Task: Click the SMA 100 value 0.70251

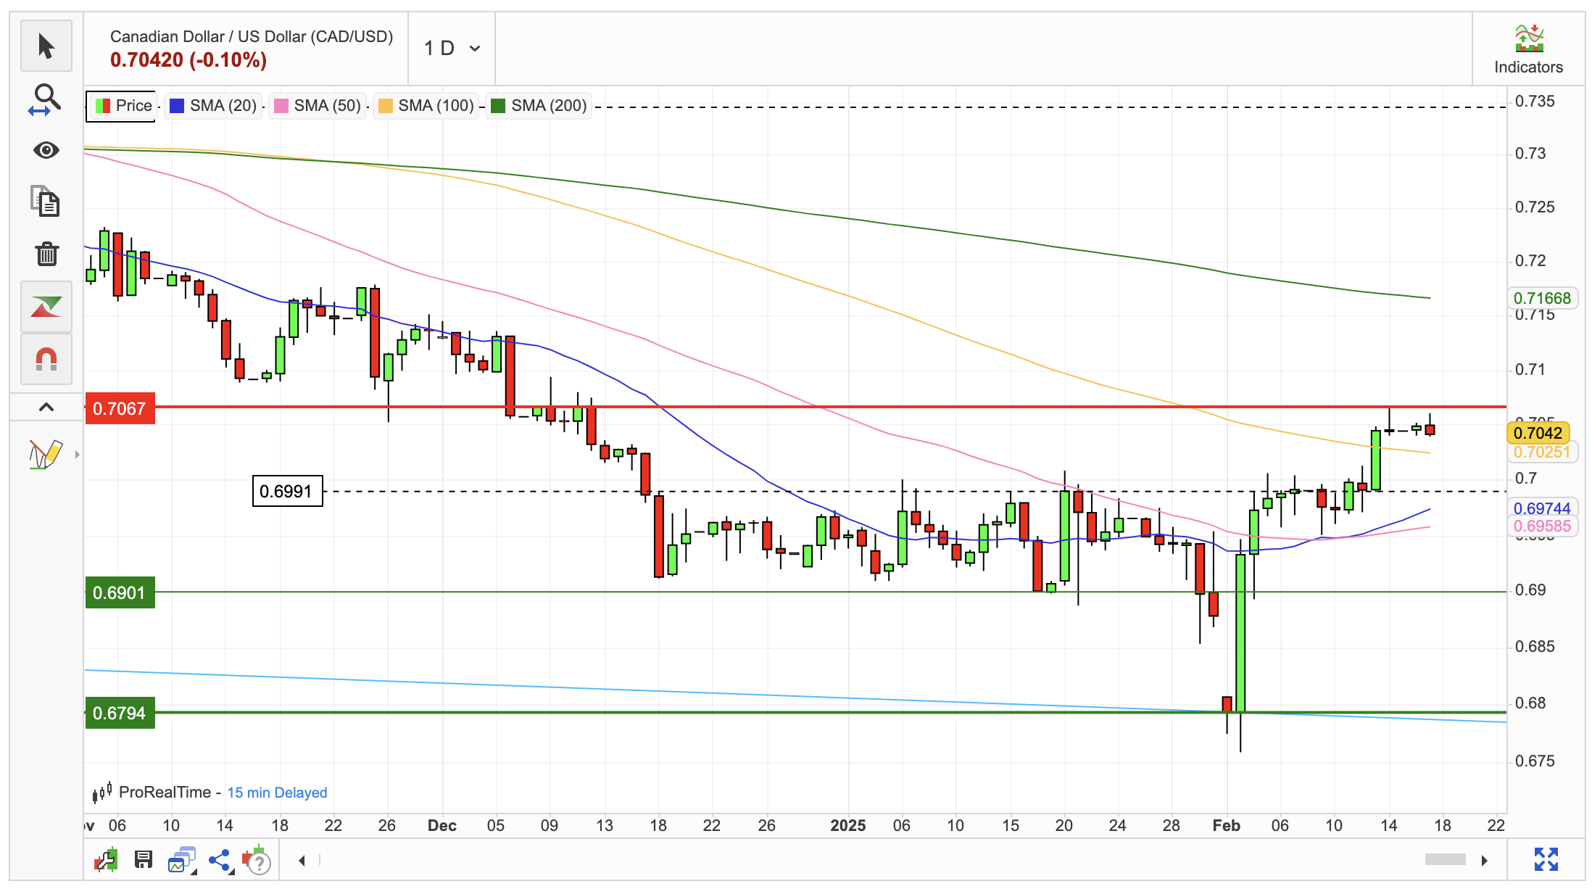Action: [x=1542, y=452]
